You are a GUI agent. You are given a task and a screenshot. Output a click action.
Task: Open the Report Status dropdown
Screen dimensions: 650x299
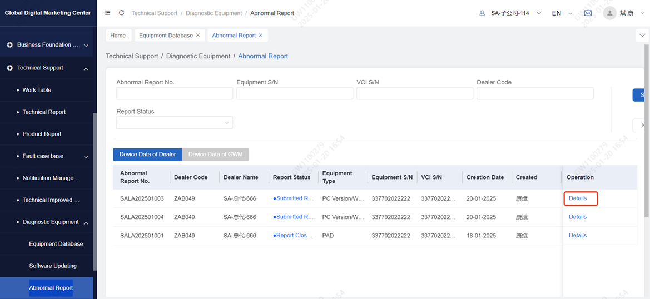pyautogui.click(x=174, y=123)
